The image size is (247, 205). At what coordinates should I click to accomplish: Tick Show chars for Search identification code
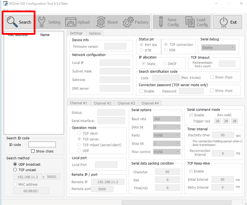[212, 77]
